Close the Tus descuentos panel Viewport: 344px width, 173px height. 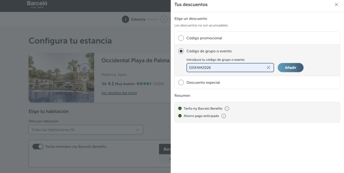pyautogui.click(x=336, y=5)
